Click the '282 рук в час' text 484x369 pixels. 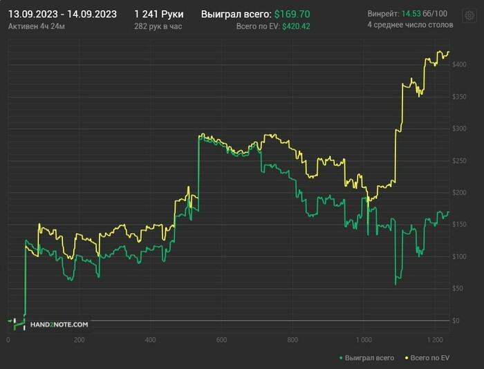tap(158, 26)
